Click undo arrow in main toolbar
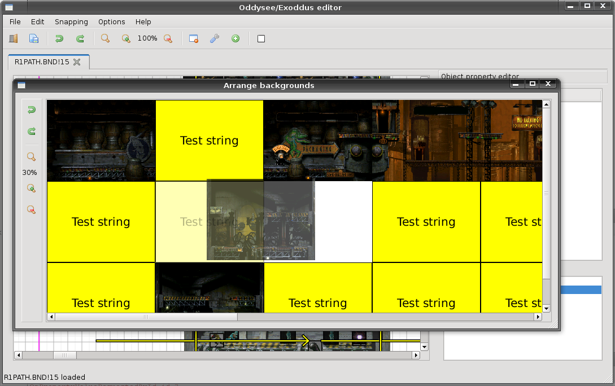This screenshot has height=386, width=615. click(59, 38)
